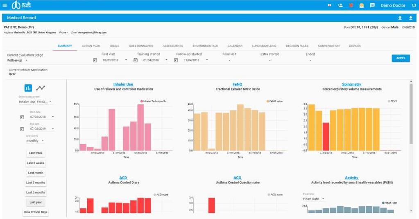Open the red alert notification icon
The height and width of the screenshot is (219, 419).
point(351,5)
